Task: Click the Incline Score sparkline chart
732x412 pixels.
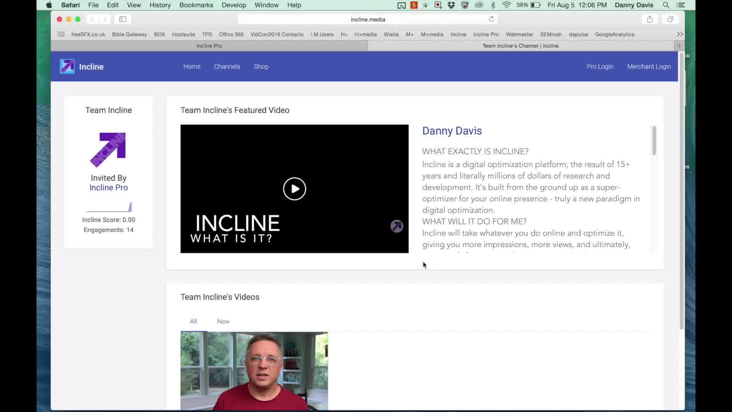Action: click(x=109, y=207)
